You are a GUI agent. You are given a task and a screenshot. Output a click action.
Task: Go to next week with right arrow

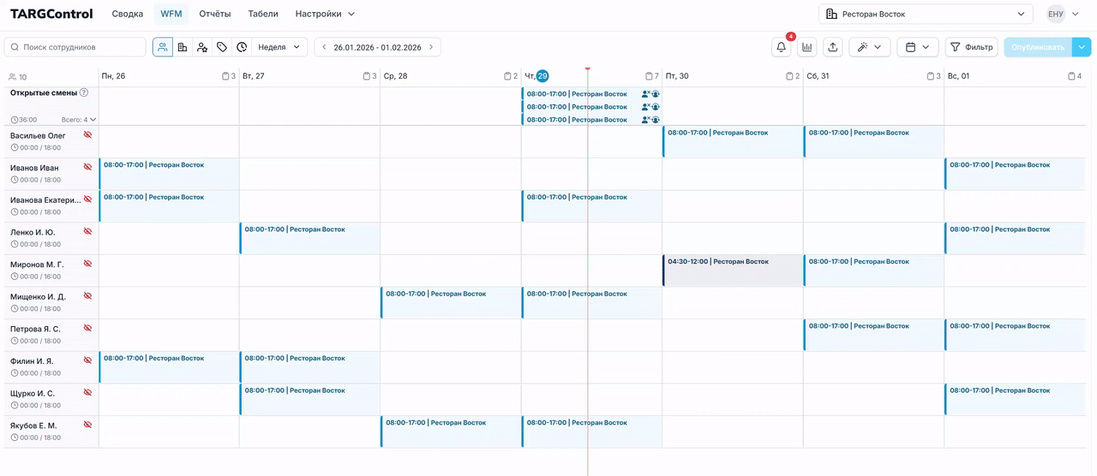pyautogui.click(x=431, y=47)
